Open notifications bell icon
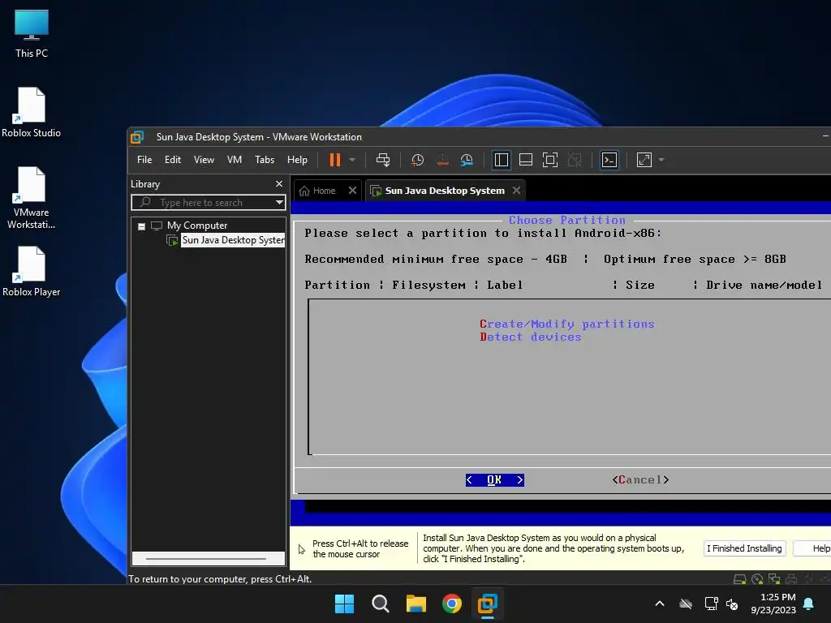The width and height of the screenshot is (831, 623). (x=809, y=604)
